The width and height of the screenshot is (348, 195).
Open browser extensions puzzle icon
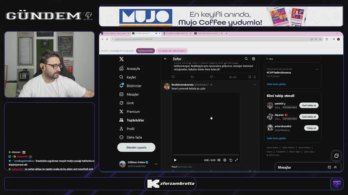tap(327, 39)
